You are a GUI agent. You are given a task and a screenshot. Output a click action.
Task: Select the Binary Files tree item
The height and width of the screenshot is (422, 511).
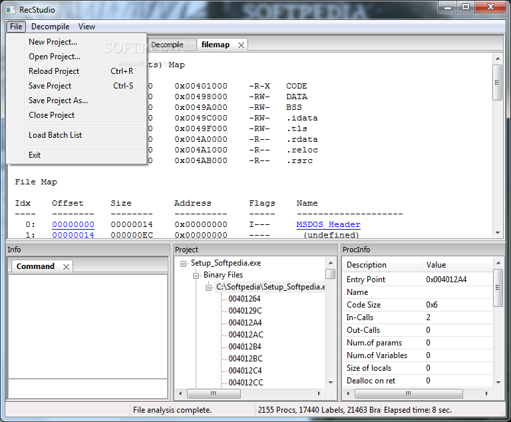(x=224, y=275)
